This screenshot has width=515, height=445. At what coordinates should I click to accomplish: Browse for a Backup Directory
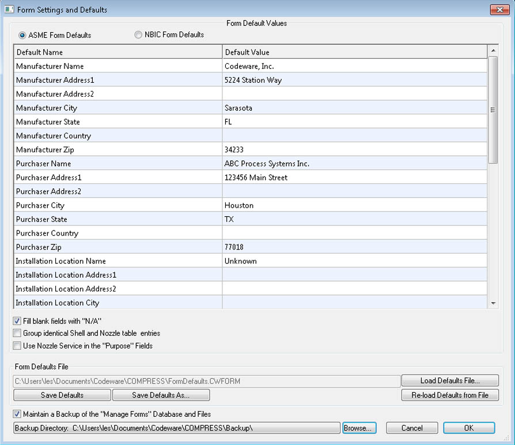359,428
